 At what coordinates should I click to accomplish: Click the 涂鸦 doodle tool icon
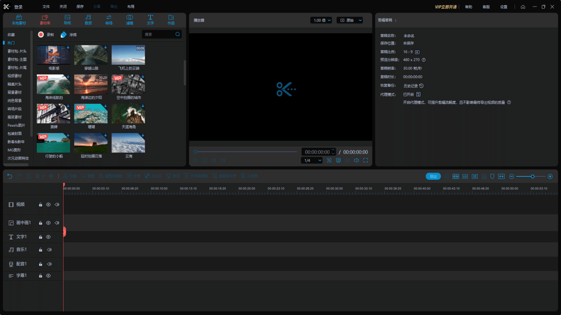[64, 35]
